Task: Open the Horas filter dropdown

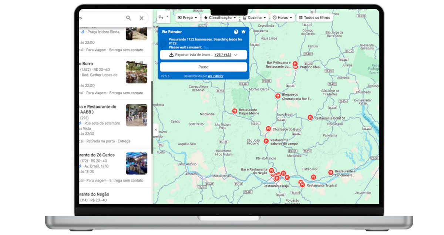Action: 282,17
